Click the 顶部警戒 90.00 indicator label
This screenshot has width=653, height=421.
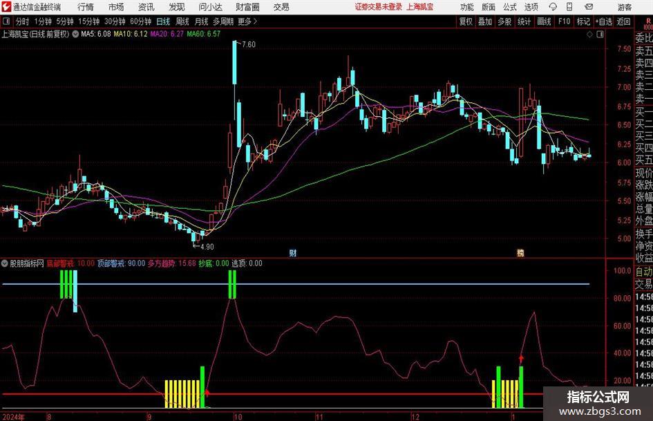[x=121, y=263]
